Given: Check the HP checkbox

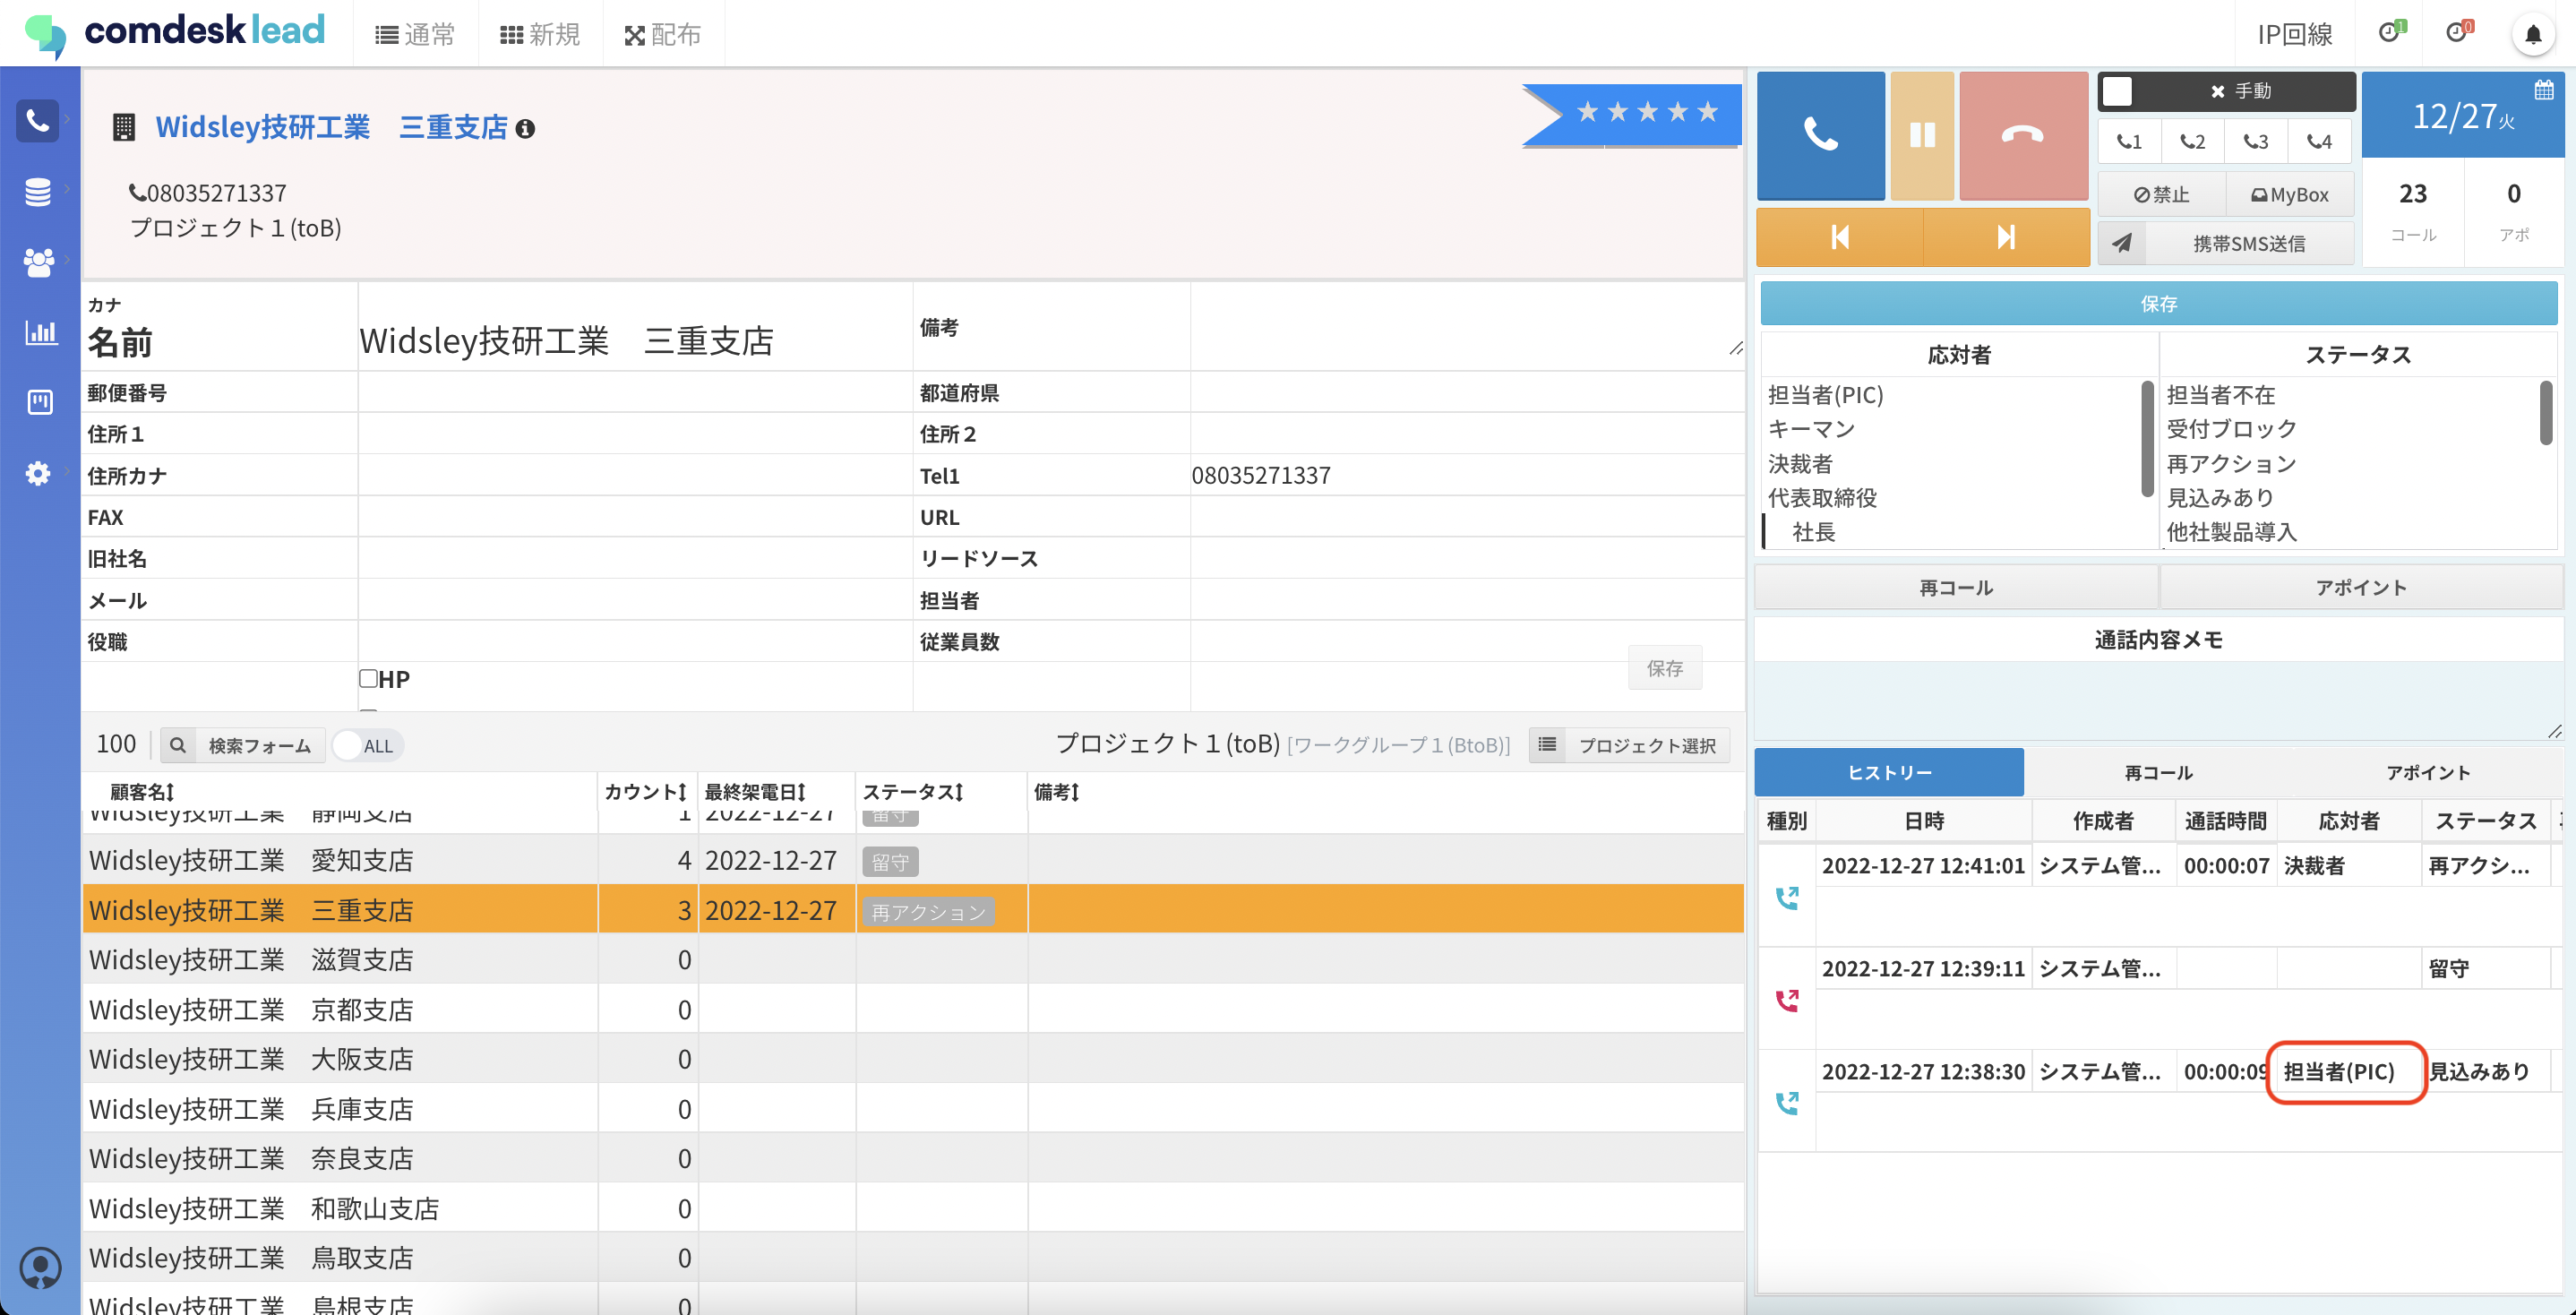Looking at the screenshot, I should (368, 679).
